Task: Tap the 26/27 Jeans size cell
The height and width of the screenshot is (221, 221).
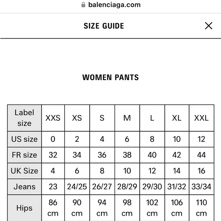Action: pyautogui.click(x=102, y=187)
